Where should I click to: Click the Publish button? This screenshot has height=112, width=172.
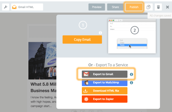pos(134,7)
